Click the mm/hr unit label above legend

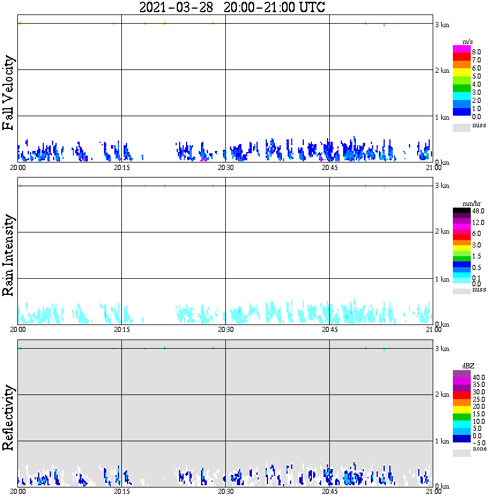(x=471, y=204)
